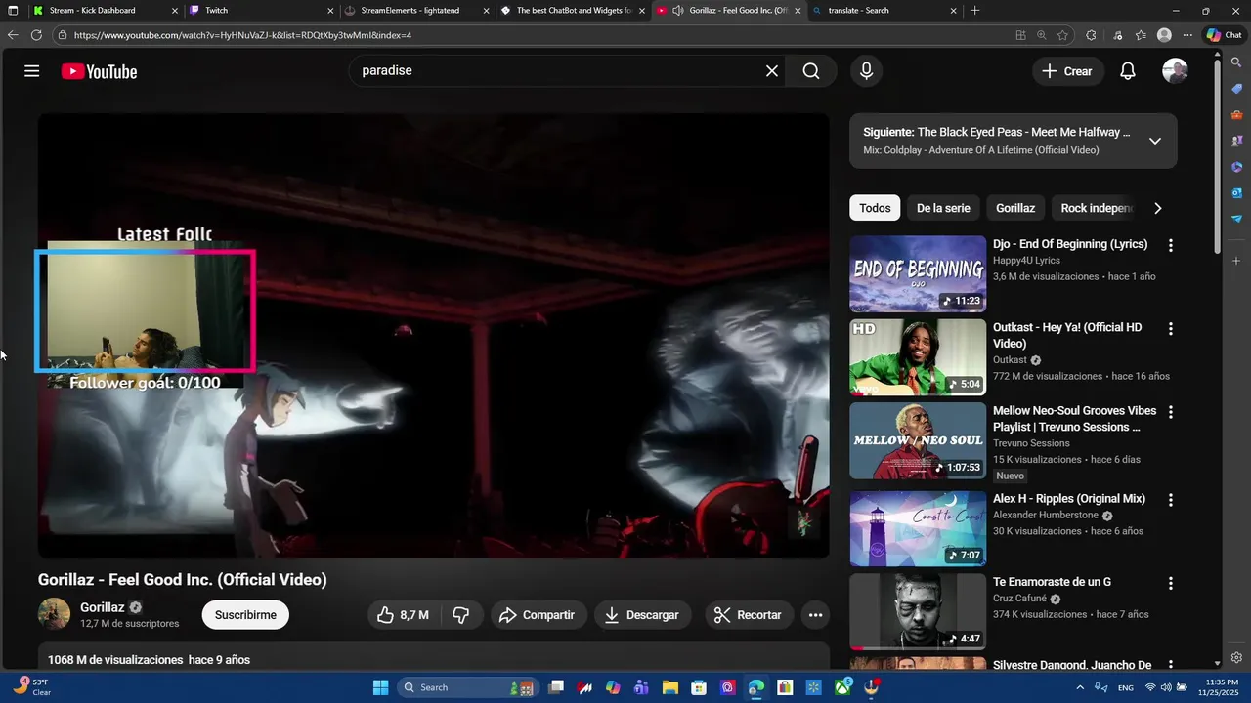Dislike the Gorillaz video
Viewport: 1251px width, 703px height.
pos(461,615)
